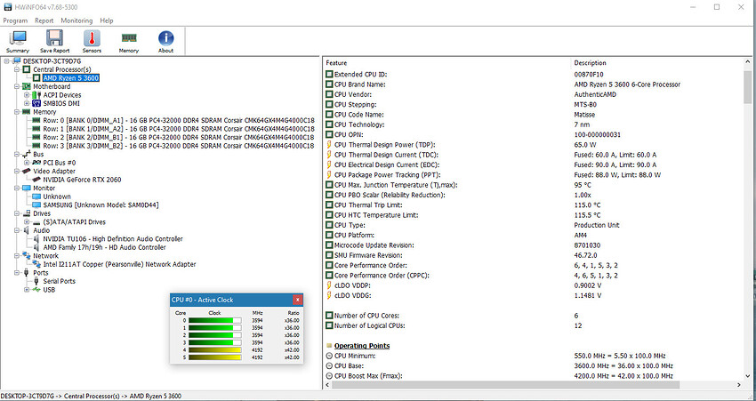This screenshot has height=401, width=756.
Task: Click core 0 clock bar in Active Clock window
Action: coord(214,320)
